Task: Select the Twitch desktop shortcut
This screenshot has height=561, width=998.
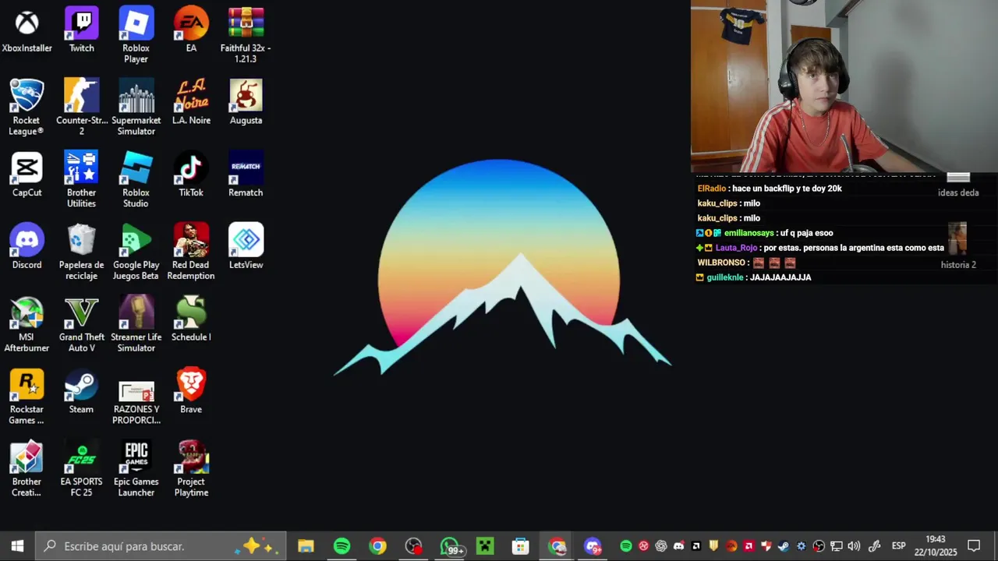Action: point(81,30)
